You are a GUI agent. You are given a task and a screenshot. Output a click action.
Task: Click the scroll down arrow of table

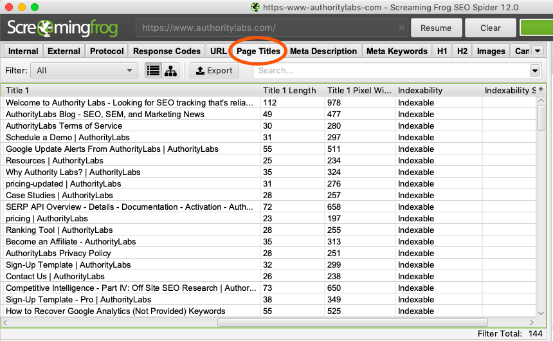(541, 313)
